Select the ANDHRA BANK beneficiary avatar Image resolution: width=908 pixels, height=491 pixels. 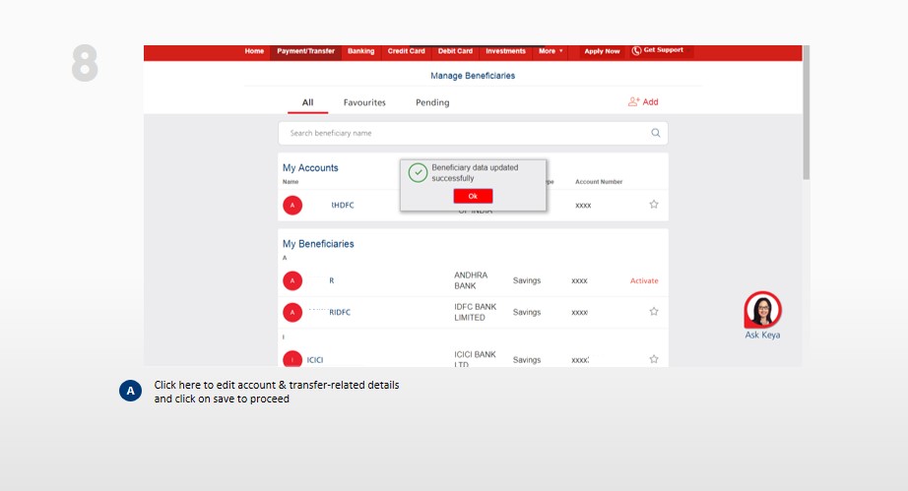pyautogui.click(x=292, y=280)
